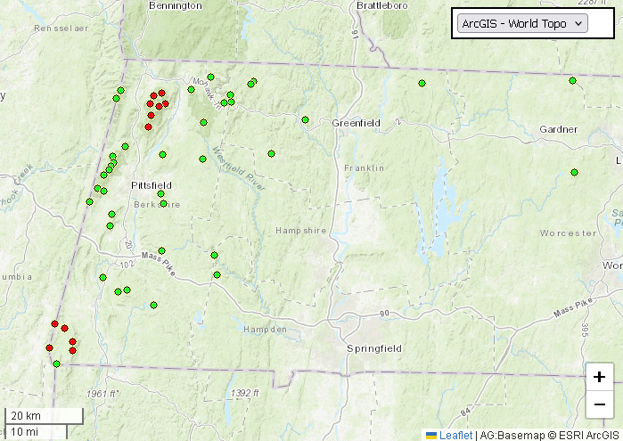
Task: Select the green marker just west of Greenfield
Action: 305,120
